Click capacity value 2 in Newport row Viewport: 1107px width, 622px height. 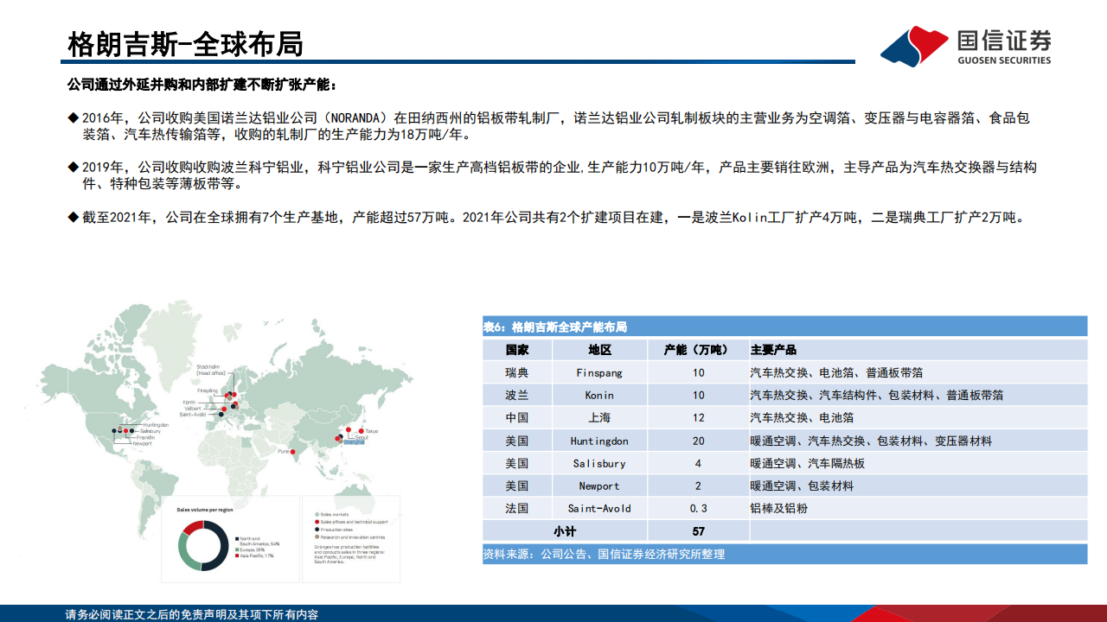pyautogui.click(x=699, y=486)
